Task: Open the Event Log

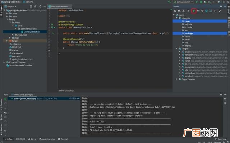Action: click(x=220, y=139)
